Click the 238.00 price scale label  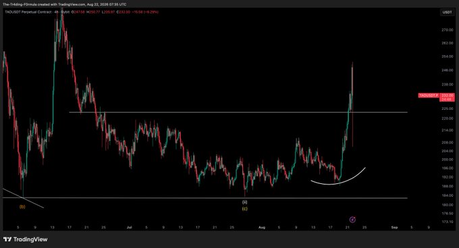click(447, 84)
